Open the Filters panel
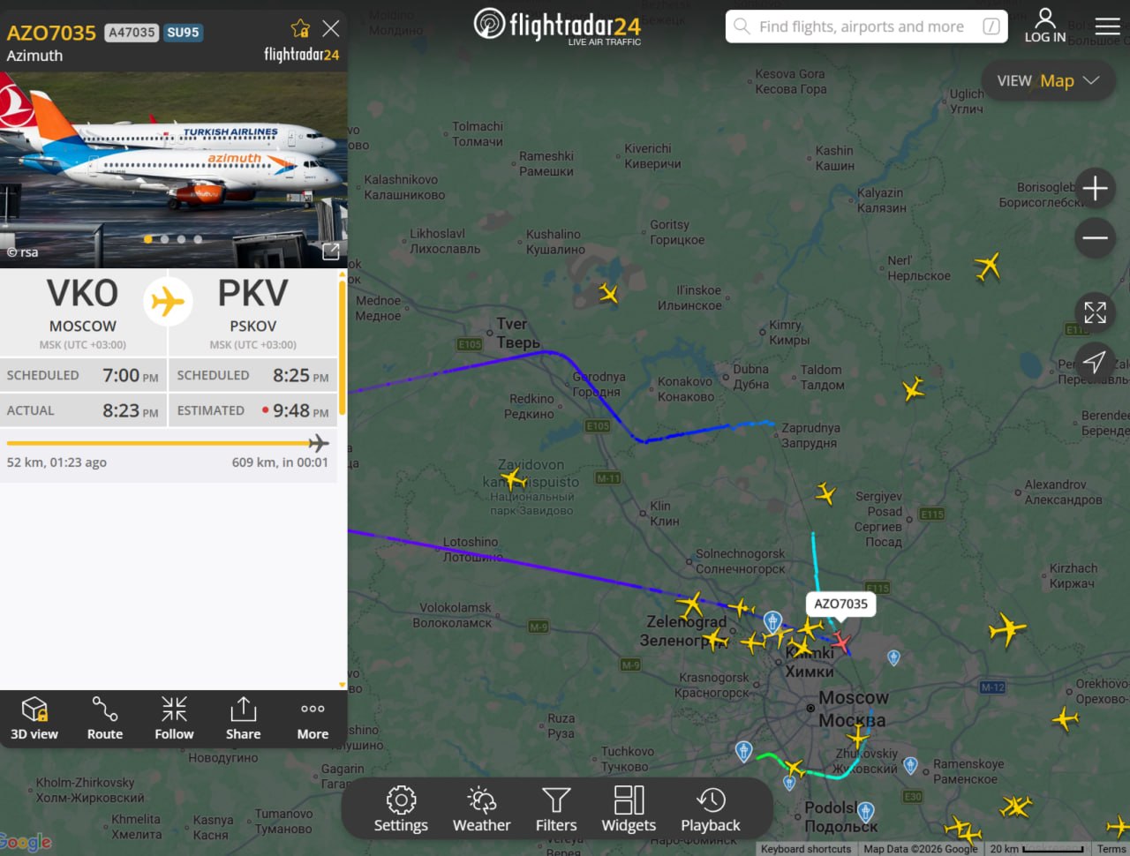This screenshot has width=1130, height=856. [556, 809]
